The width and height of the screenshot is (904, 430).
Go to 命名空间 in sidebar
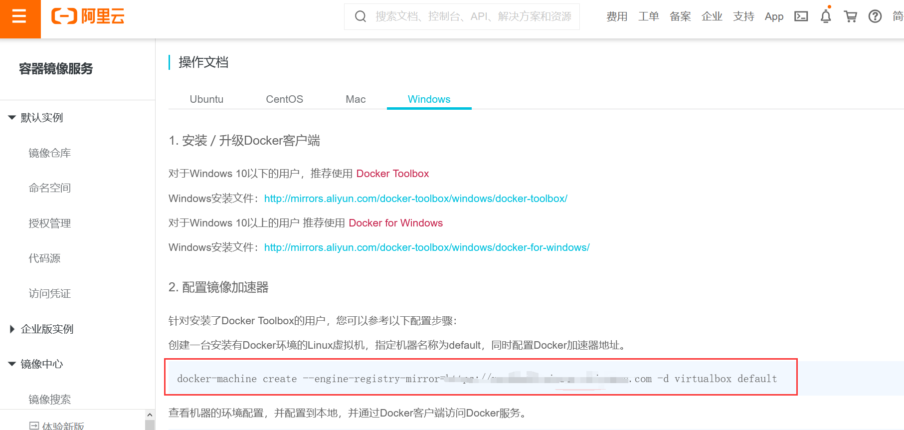(50, 188)
